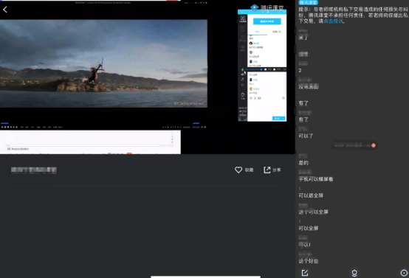Image resolution: width=409 pixels, height=278 pixels.
Task: Click the emoji icon in chat input toolbar
Action: coord(251,98)
